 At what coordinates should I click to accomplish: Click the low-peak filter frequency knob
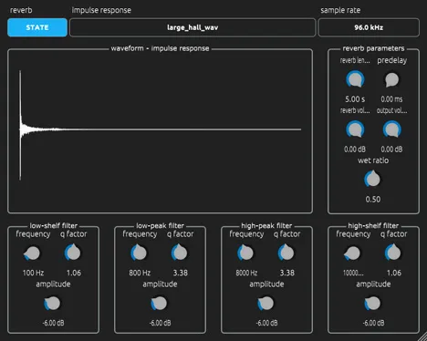coord(139,253)
